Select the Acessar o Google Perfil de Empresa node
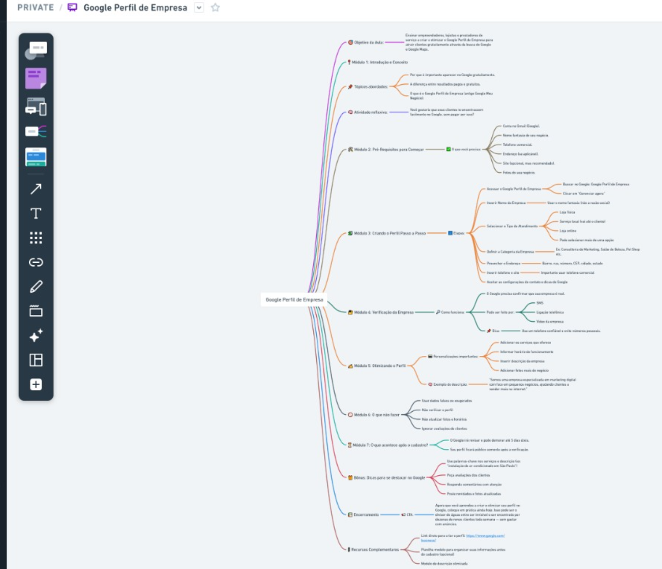The height and width of the screenshot is (569, 662). pyautogui.click(x=514, y=189)
